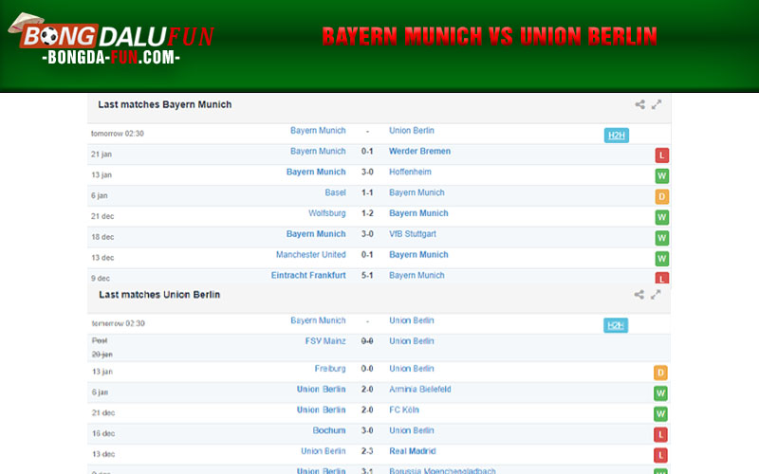759x474 pixels.
Task: Open Hoffenheim team link
Action: click(410, 172)
